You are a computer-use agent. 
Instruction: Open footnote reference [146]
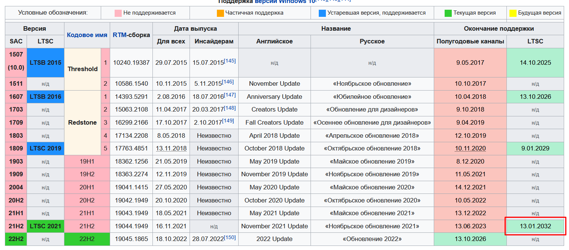pyautogui.click(x=228, y=82)
